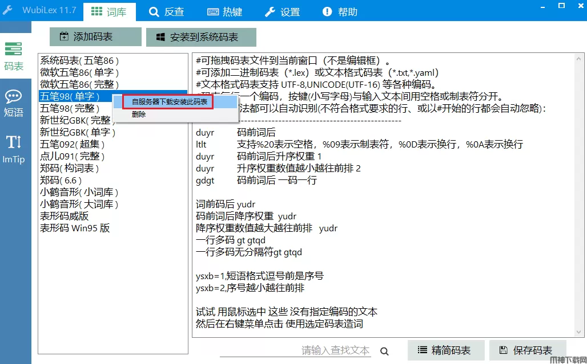The width and height of the screenshot is (587, 364).
Task: Open the 热键 tab
Action: (224, 11)
